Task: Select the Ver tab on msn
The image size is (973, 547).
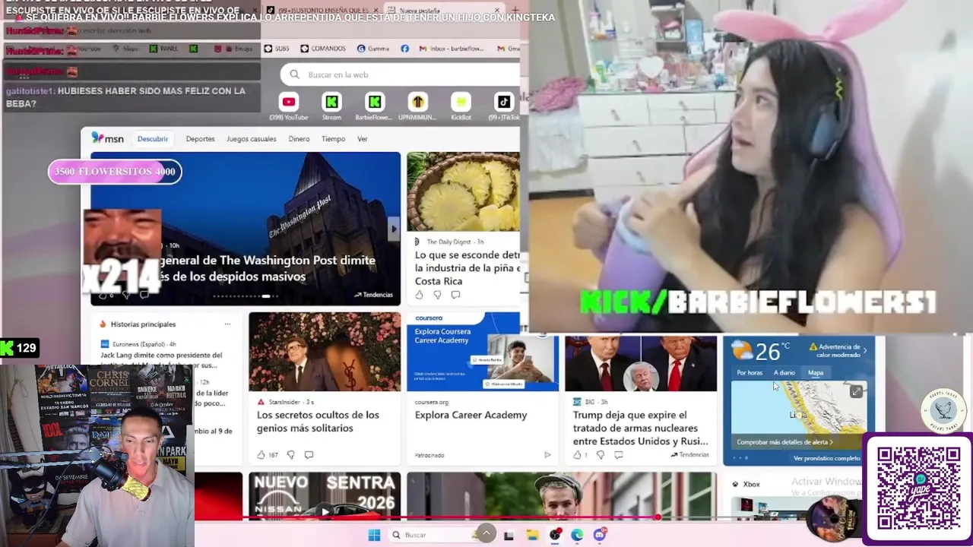Action: click(363, 139)
